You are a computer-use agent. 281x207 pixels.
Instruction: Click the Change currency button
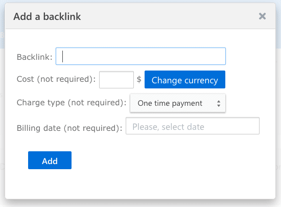[x=185, y=80]
